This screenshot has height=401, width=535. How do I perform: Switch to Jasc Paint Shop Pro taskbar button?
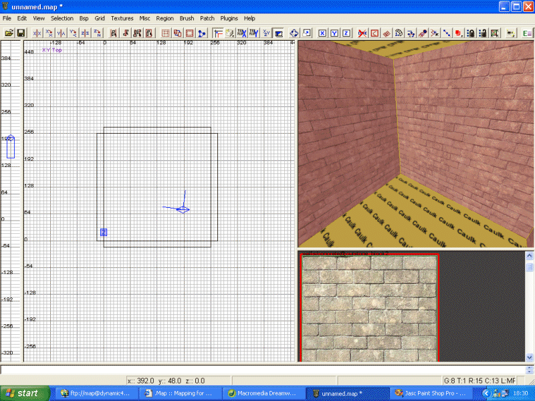[430, 393]
